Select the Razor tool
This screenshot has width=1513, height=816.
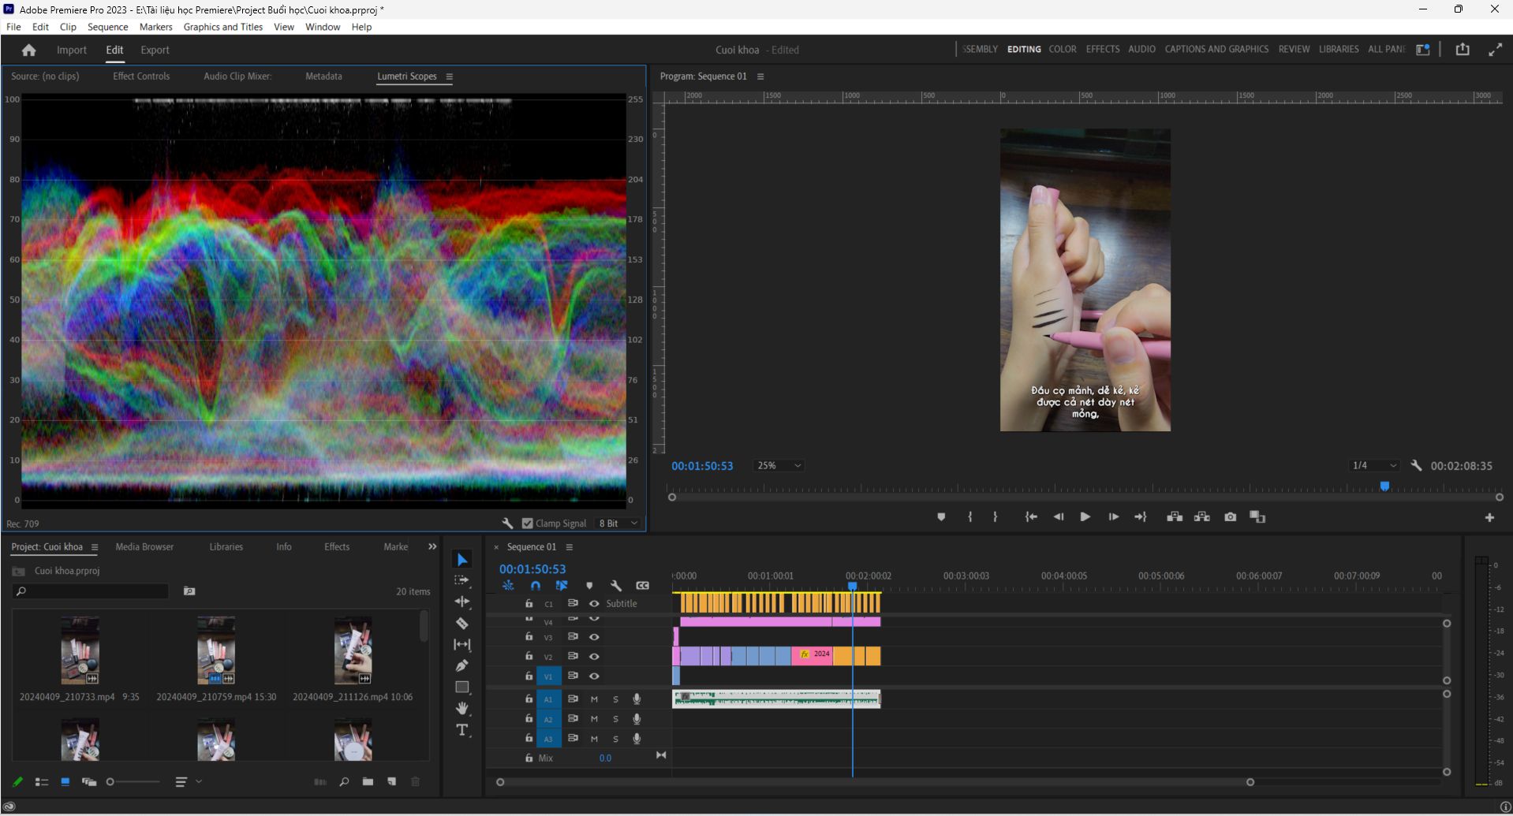click(462, 623)
